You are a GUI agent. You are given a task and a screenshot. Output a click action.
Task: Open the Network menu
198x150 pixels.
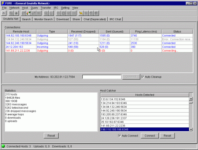[x=14, y=8]
